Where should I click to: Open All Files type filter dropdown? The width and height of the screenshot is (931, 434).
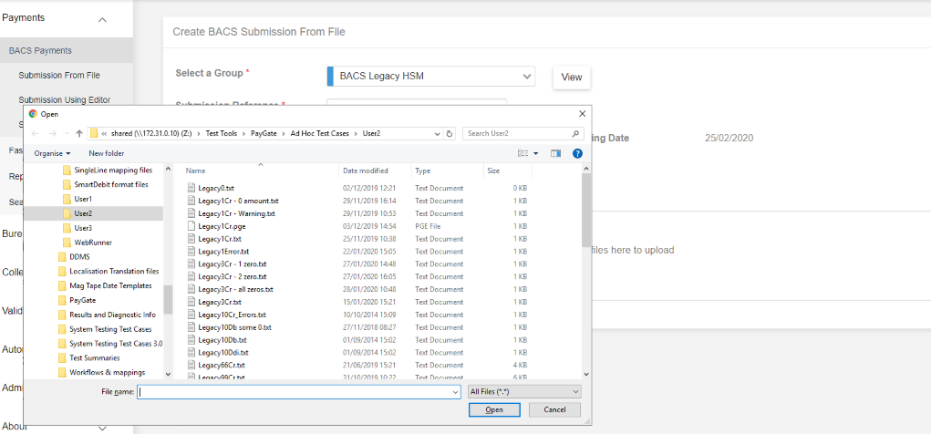pos(524,392)
